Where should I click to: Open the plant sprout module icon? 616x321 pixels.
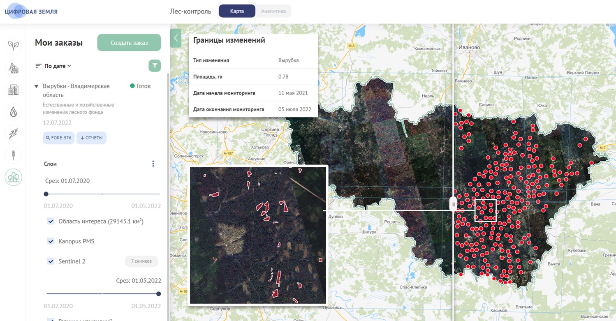[x=13, y=45]
